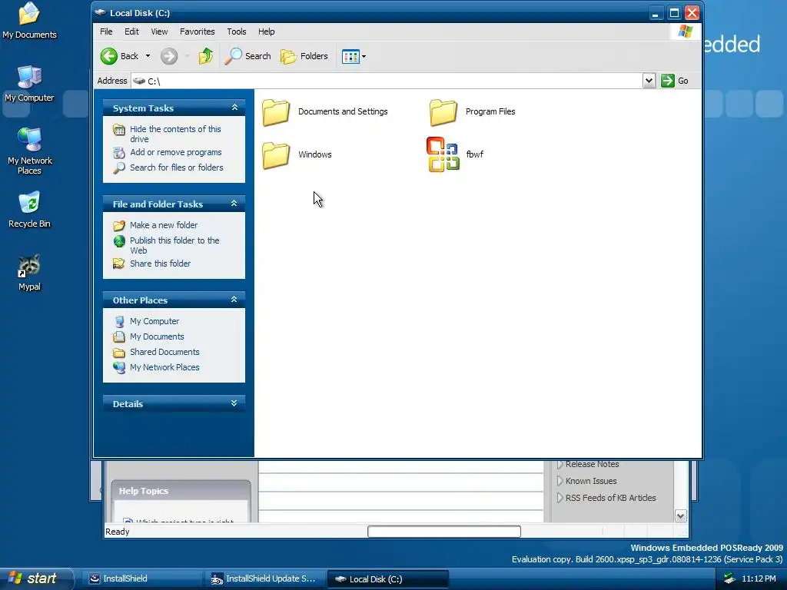Click Add or remove programs link

[x=176, y=152]
